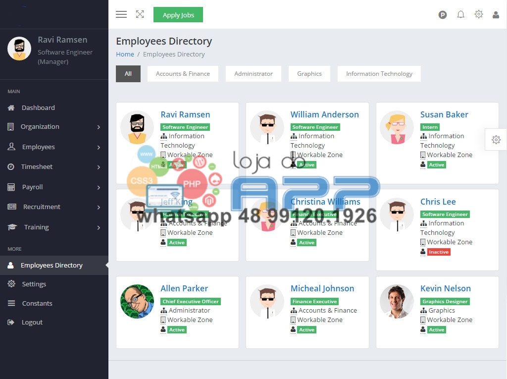Select the Accounts & Finance filter tab
The image size is (507, 379).
(183, 74)
